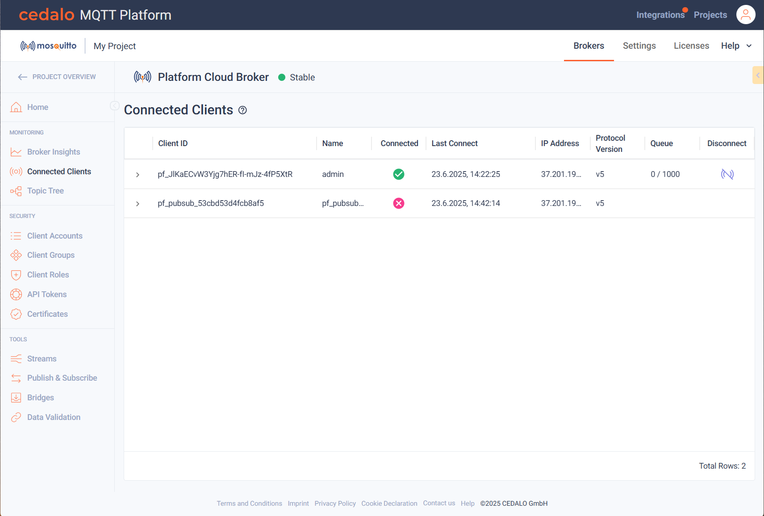Open the Help dropdown menu

click(736, 46)
